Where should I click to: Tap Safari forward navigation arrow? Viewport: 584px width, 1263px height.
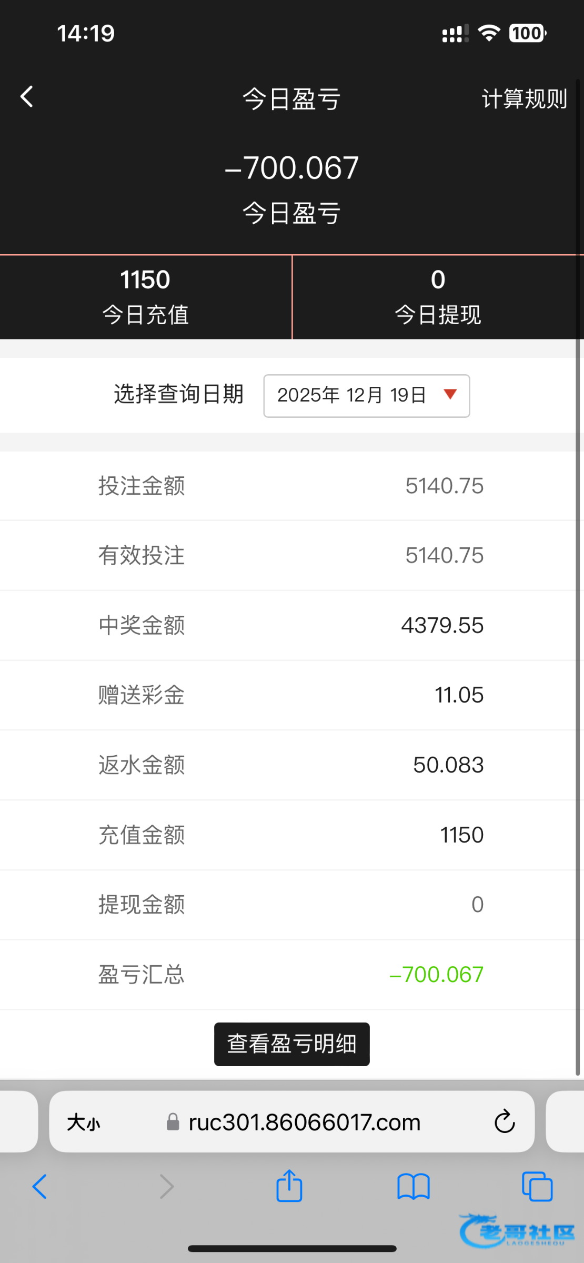tap(166, 1187)
